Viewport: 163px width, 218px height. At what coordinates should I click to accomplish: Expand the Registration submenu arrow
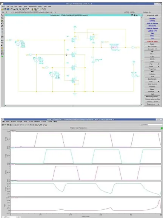coord(159,104)
